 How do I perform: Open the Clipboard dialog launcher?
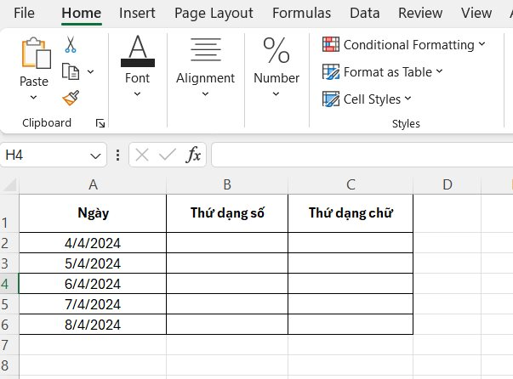(100, 123)
